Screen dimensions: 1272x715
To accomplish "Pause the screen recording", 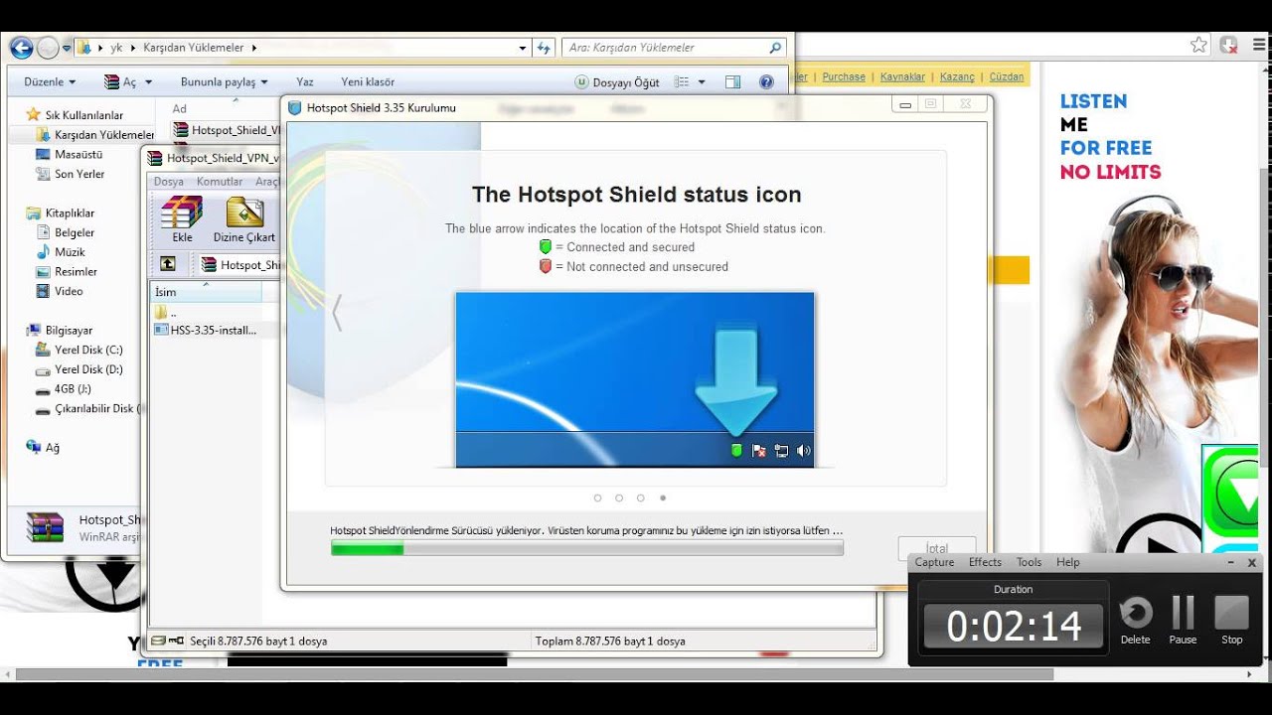I will (x=1183, y=619).
